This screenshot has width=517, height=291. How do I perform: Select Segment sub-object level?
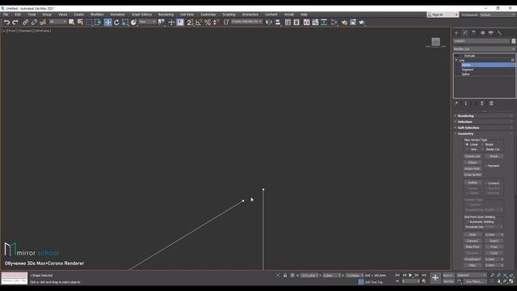468,70
